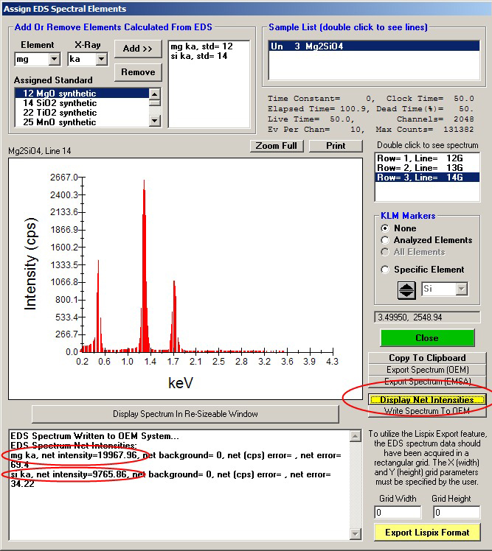Screen dimensions: 492x551
Task: Print the spectrum
Action: tap(336, 146)
